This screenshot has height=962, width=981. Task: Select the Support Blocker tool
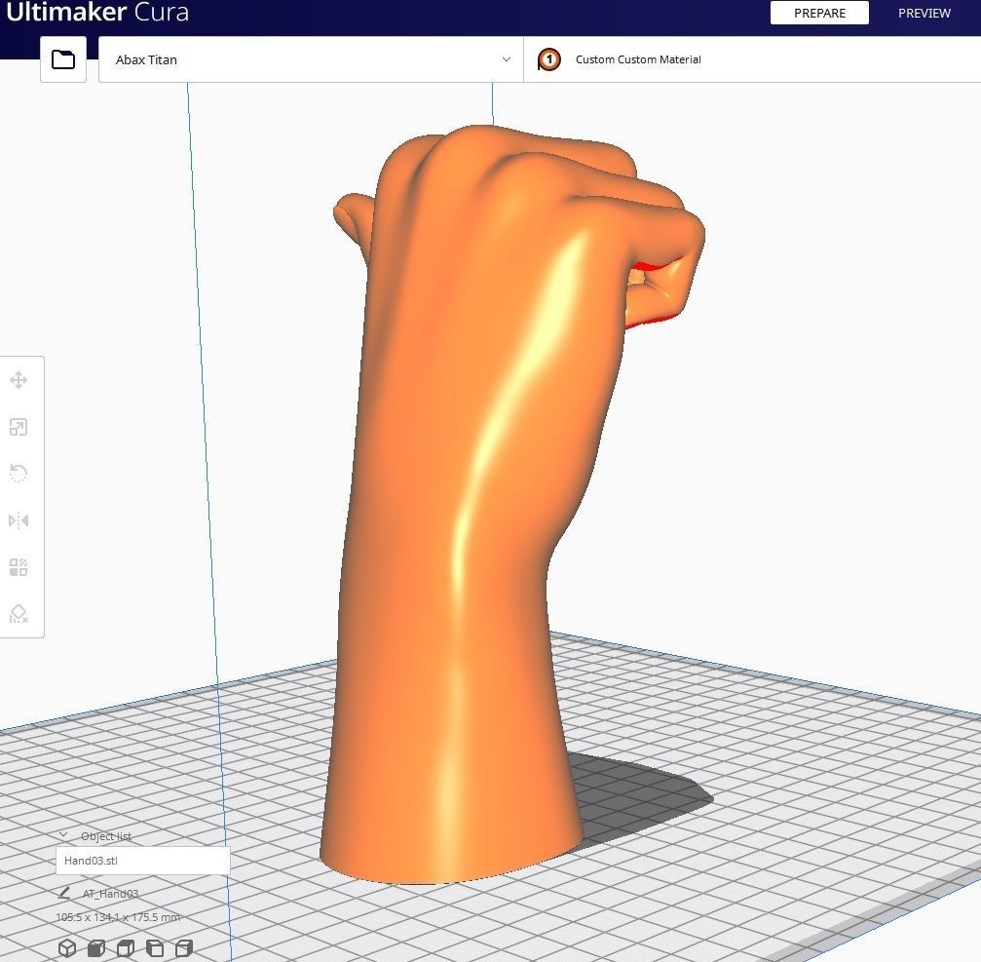coord(19,614)
